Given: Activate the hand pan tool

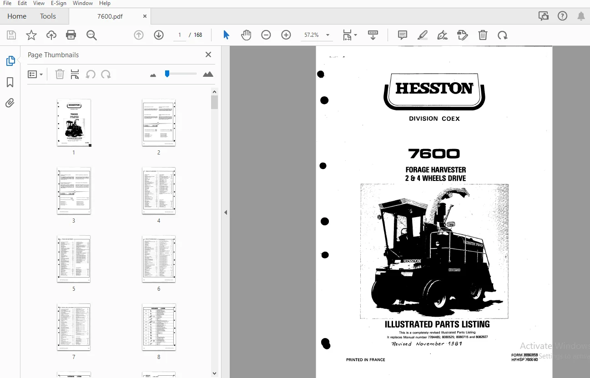Looking at the screenshot, I should tap(246, 35).
